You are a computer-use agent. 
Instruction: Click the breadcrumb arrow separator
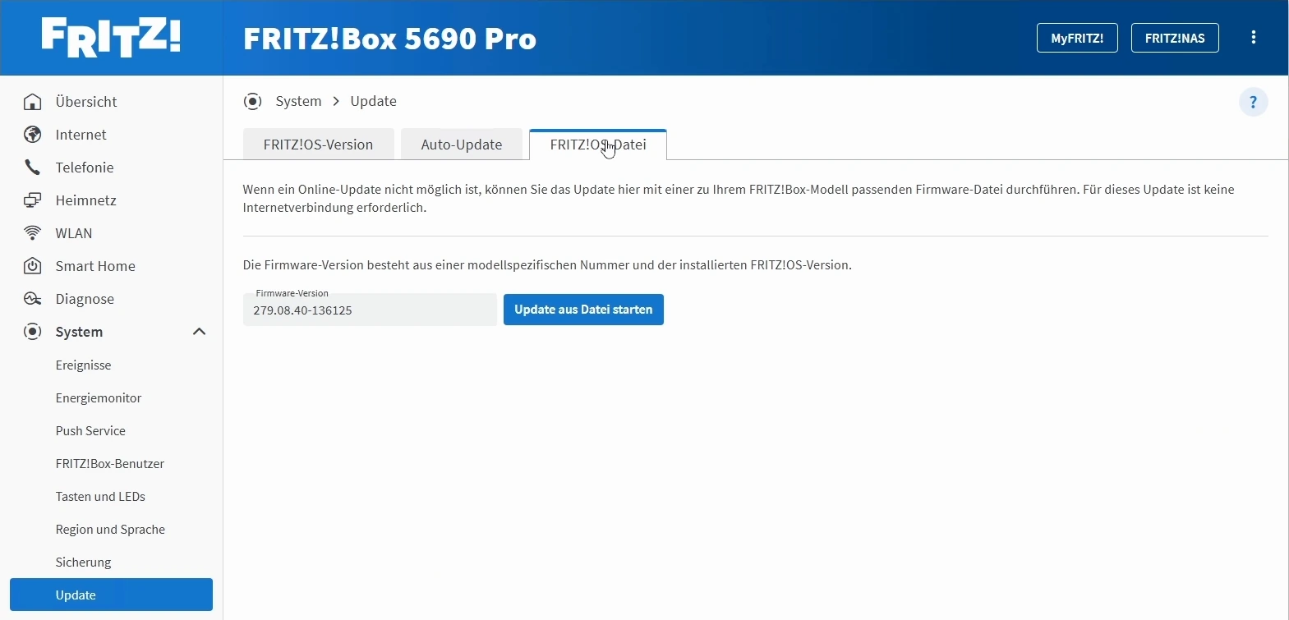click(x=336, y=101)
